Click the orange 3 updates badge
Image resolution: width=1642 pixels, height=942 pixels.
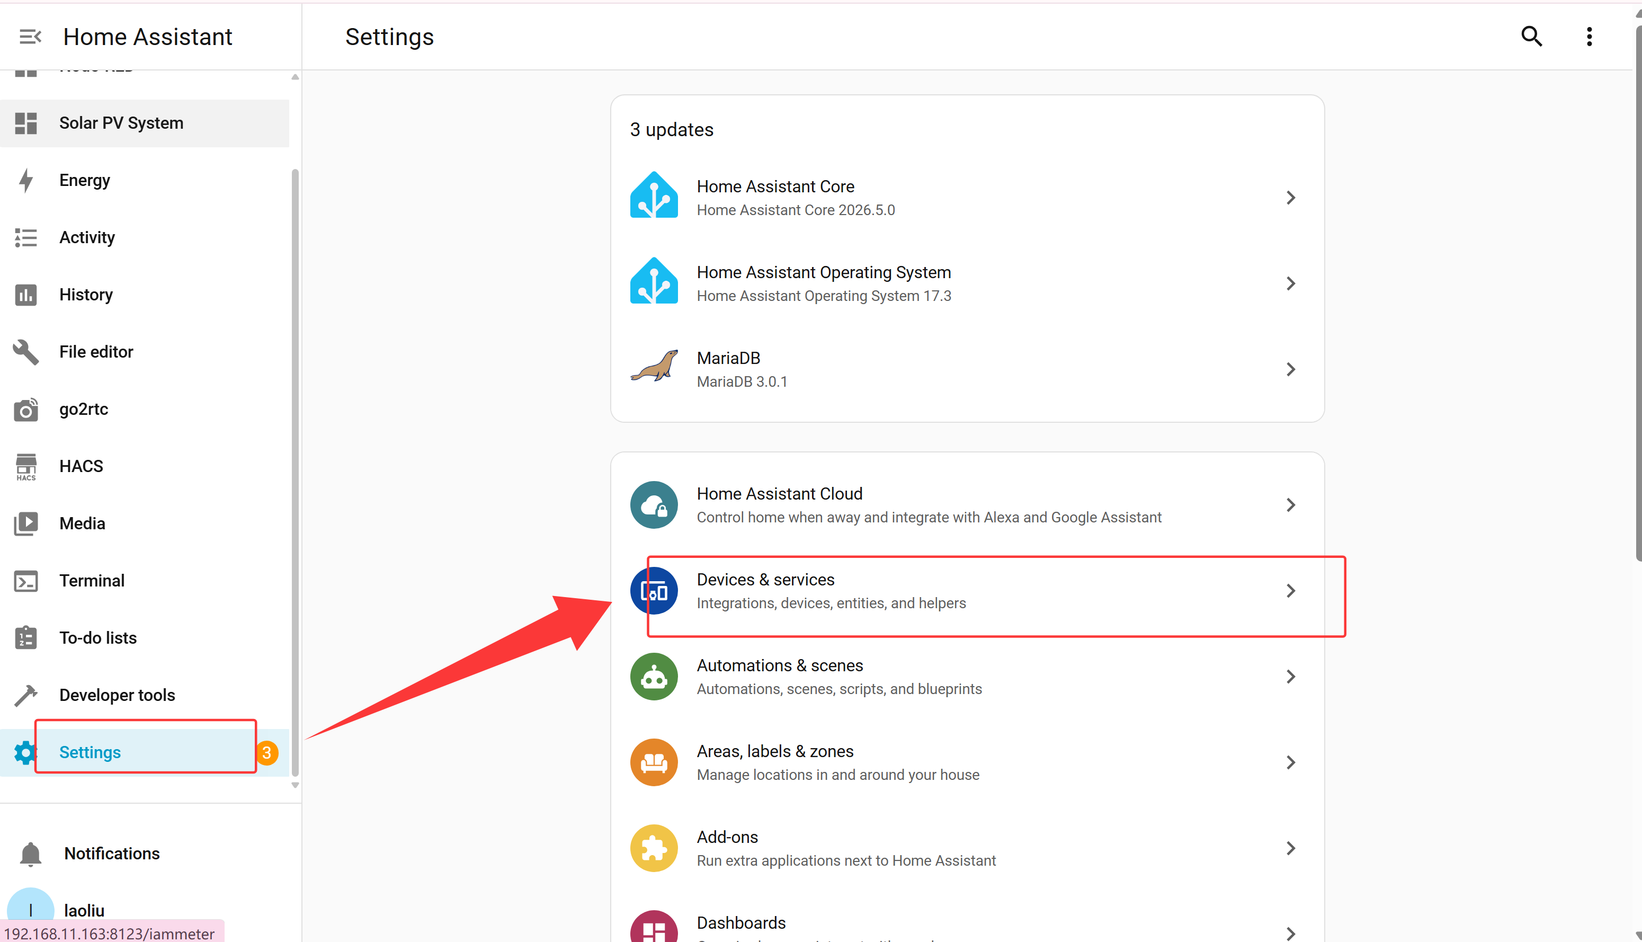pos(266,752)
